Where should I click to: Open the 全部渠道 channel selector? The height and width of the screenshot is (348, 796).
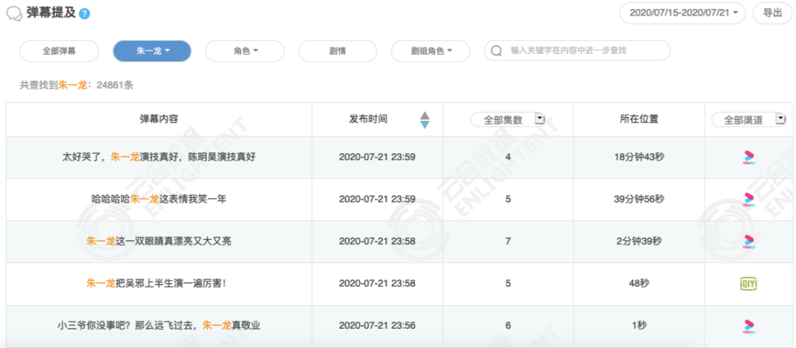748,120
